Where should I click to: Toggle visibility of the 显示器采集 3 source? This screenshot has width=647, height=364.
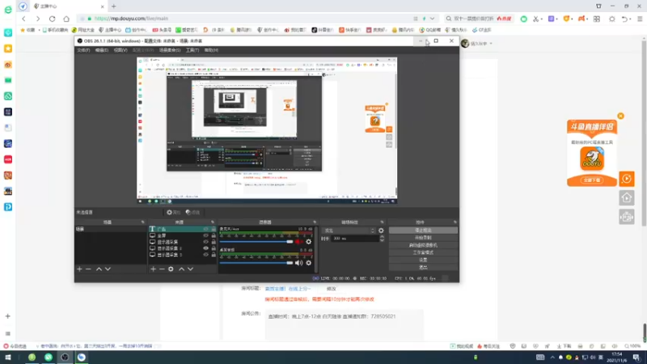pos(206,255)
